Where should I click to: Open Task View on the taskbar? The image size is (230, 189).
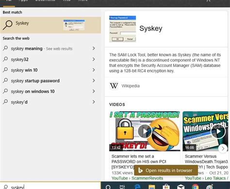[122, 187]
